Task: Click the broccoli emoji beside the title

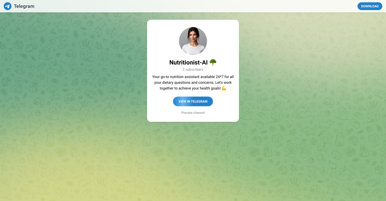Action: 213,62
